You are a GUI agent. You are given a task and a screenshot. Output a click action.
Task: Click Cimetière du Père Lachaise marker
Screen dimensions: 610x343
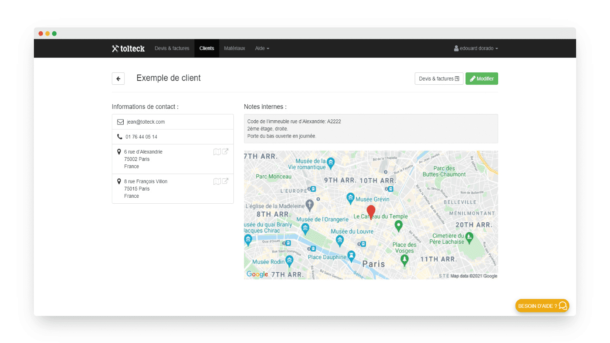[x=469, y=238]
